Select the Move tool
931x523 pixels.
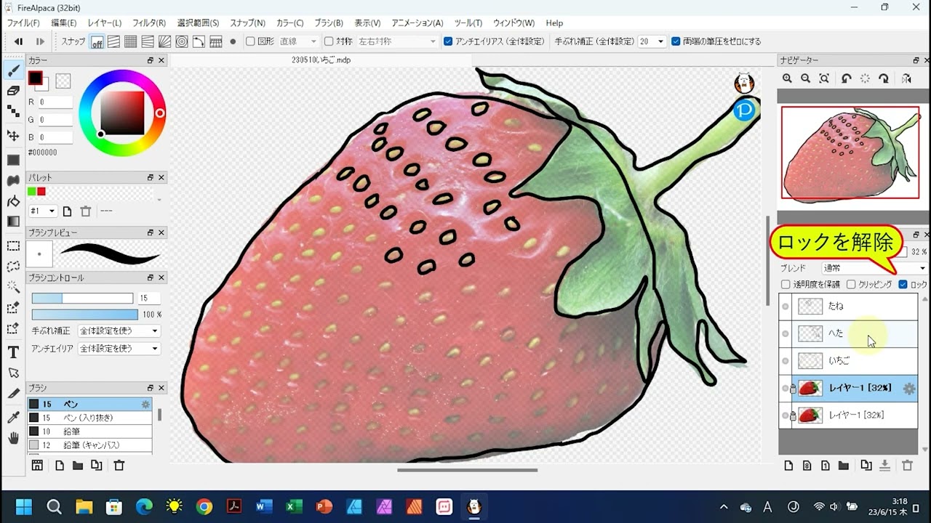pos(13,136)
